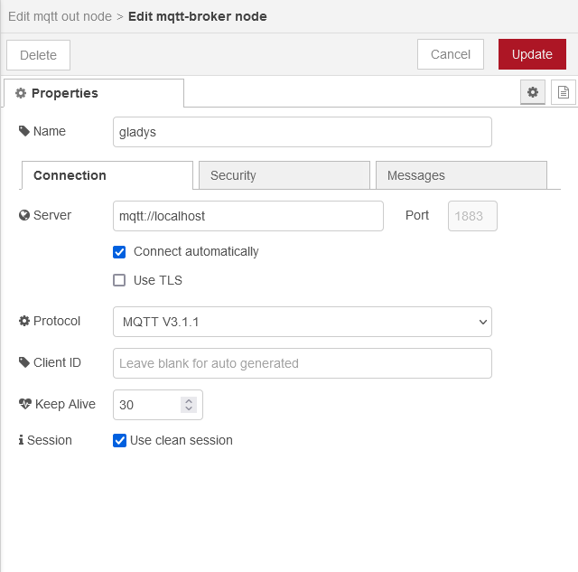
Task: Click the Edit mqtt-broker node title
Action: [197, 16]
